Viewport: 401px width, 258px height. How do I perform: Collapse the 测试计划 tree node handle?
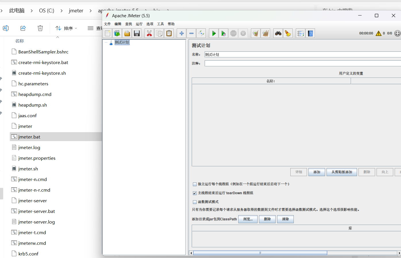click(x=106, y=43)
